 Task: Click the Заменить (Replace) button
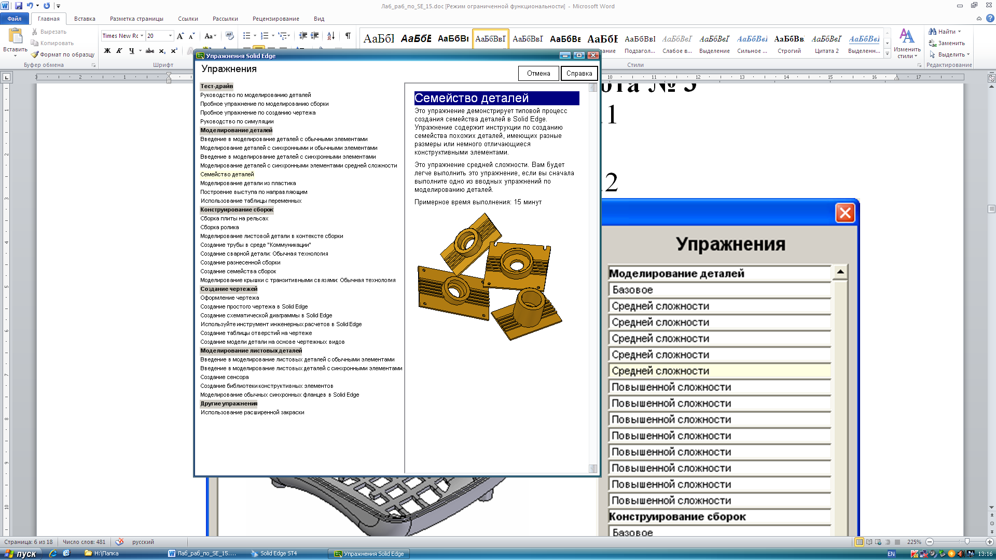coord(947,43)
